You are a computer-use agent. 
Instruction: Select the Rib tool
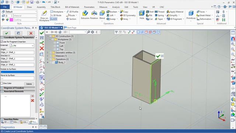149,16
